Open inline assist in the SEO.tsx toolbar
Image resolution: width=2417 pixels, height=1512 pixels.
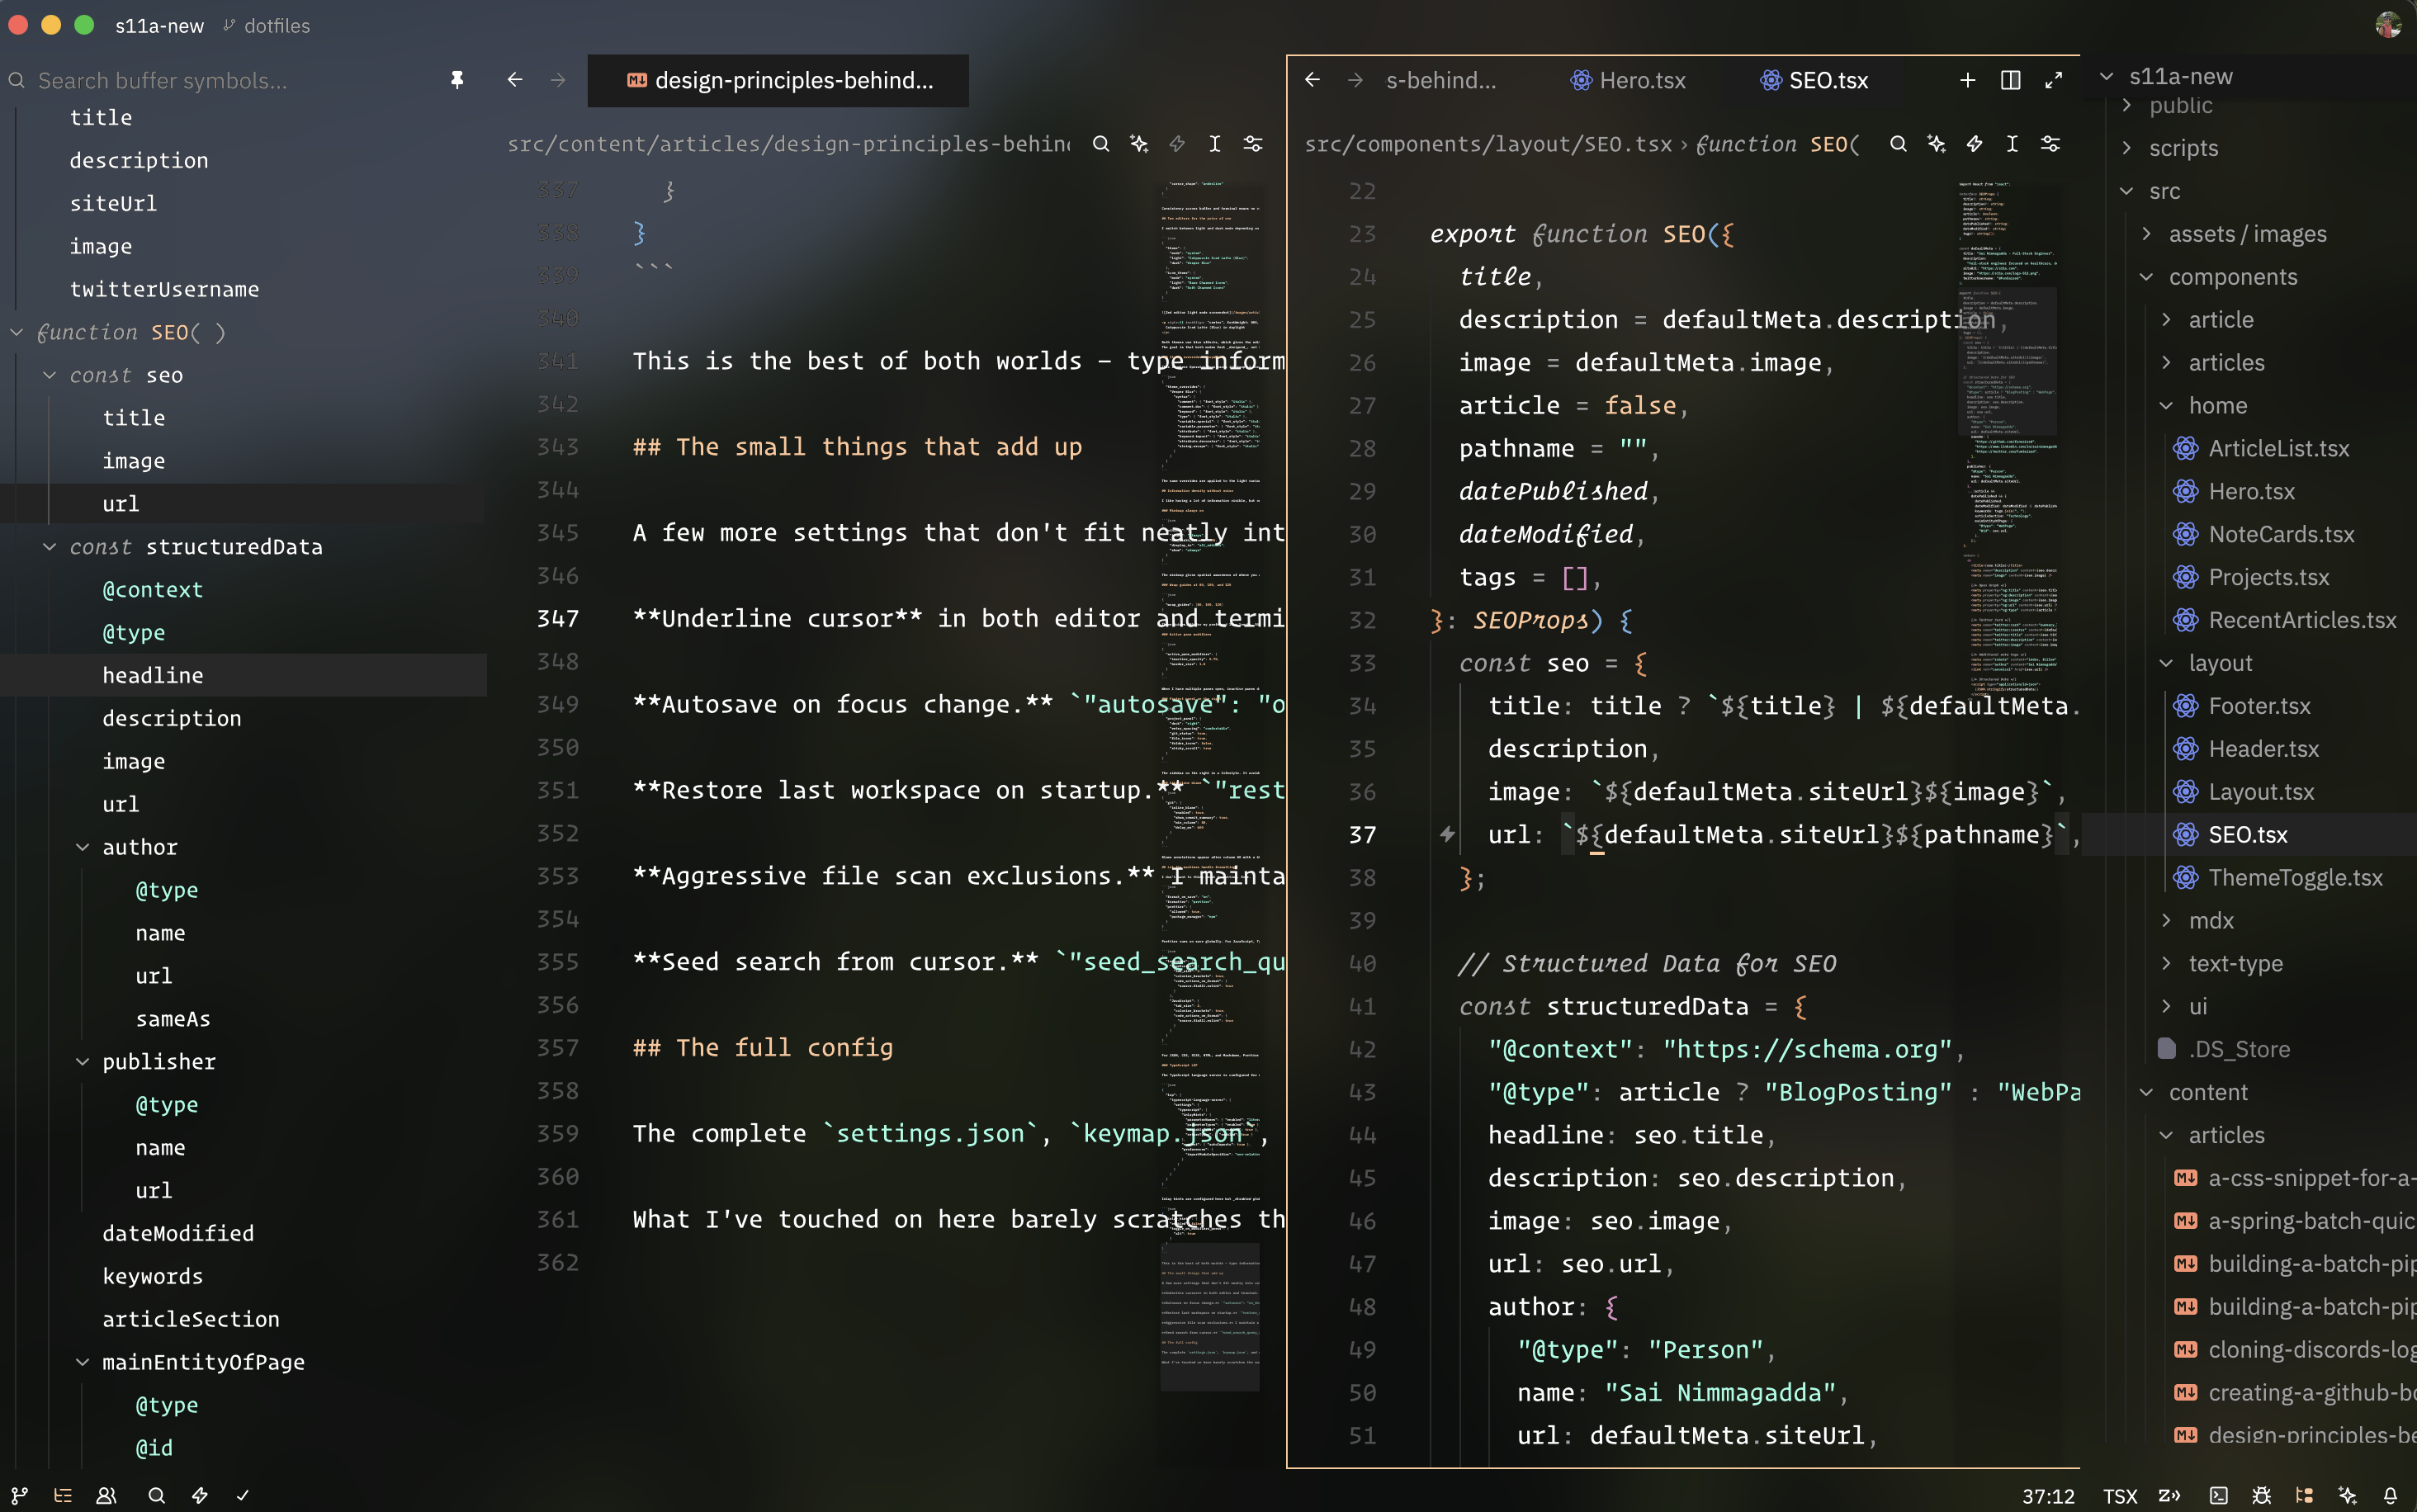pyautogui.click(x=1974, y=144)
